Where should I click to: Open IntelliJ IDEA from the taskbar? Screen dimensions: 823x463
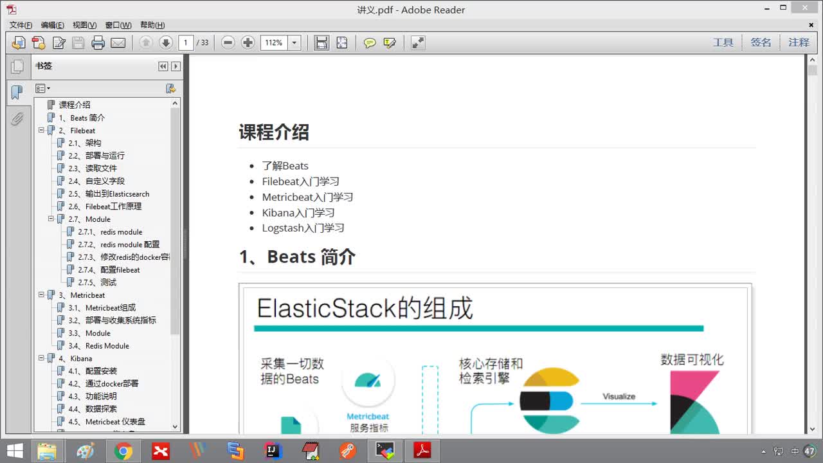point(274,451)
